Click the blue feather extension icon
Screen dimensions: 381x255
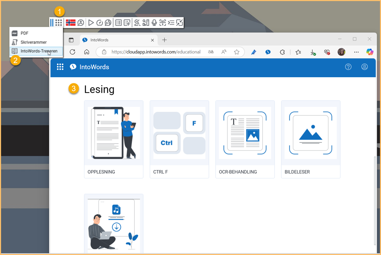254,52
